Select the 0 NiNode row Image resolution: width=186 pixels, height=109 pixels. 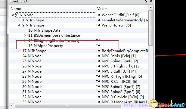pyautogui.click(x=25, y=15)
